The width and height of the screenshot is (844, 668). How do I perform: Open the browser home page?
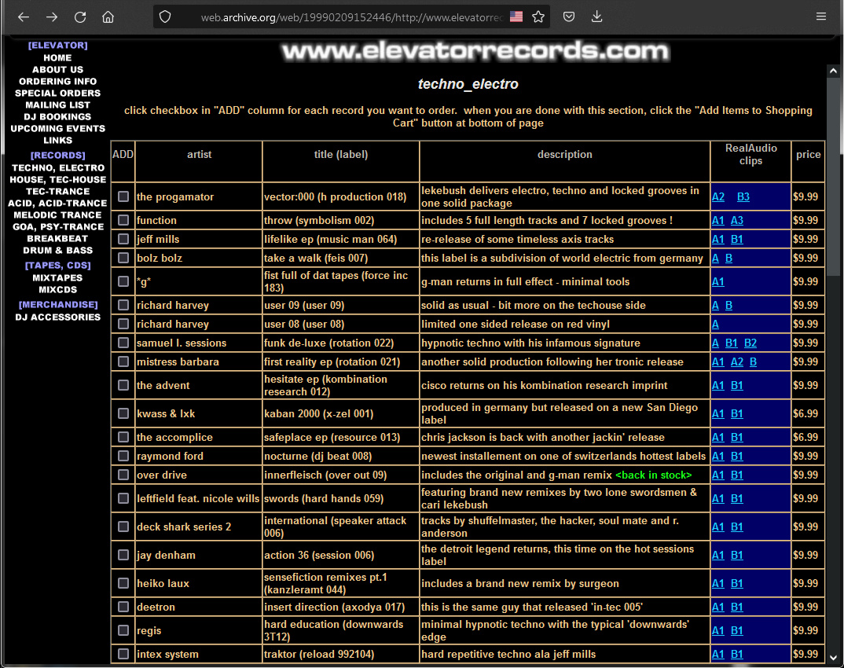108,17
